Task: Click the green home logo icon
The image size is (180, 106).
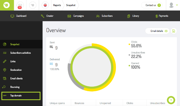Action: tap(7, 5)
